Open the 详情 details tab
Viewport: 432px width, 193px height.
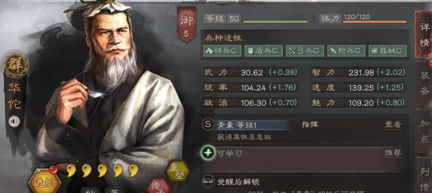[x=424, y=34]
